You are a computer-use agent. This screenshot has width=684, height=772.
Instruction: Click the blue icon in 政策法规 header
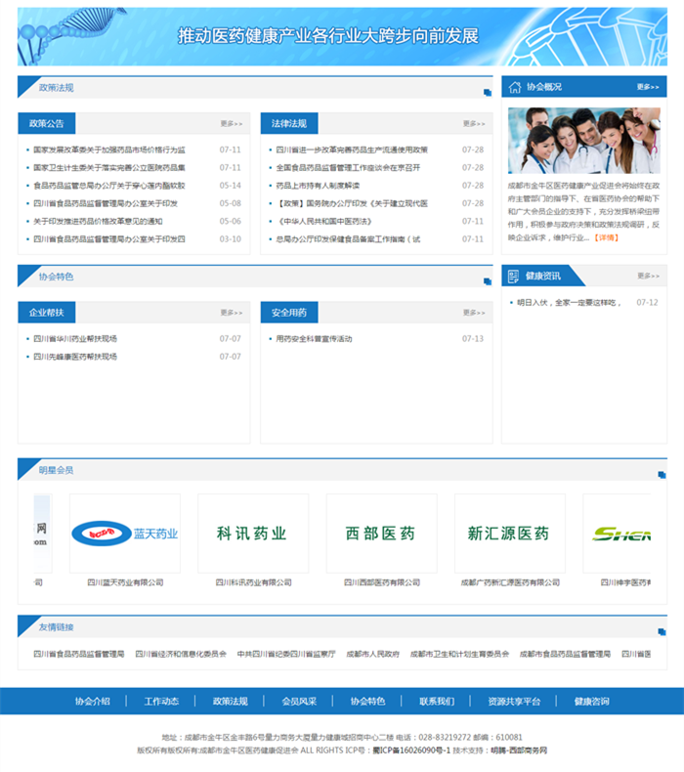click(x=487, y=93)
